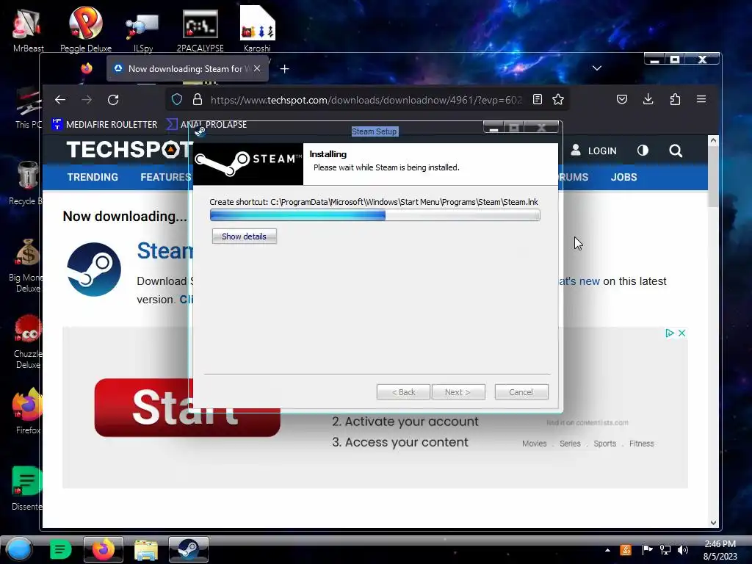Open the JOBS nav item on TechSpot
This screenshot has width=752, height=564.
click(623, 177)
